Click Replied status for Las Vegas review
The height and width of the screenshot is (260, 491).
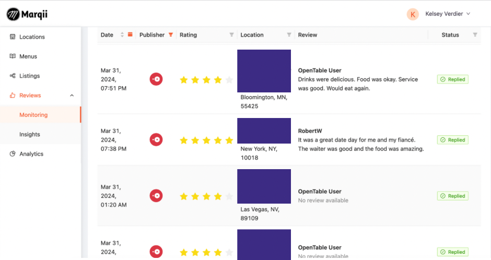(452, 196)
